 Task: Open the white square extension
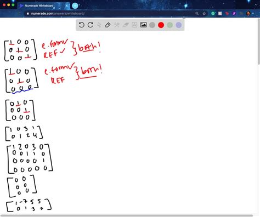[x=220, y=13]
